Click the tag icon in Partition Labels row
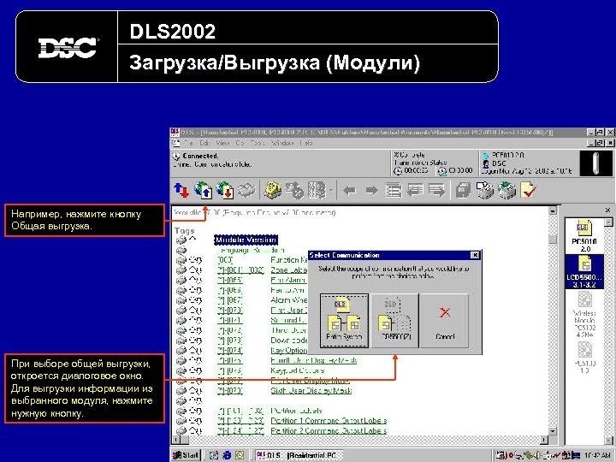The height and width of the screenshot is (462, 616). click(181, 411)
